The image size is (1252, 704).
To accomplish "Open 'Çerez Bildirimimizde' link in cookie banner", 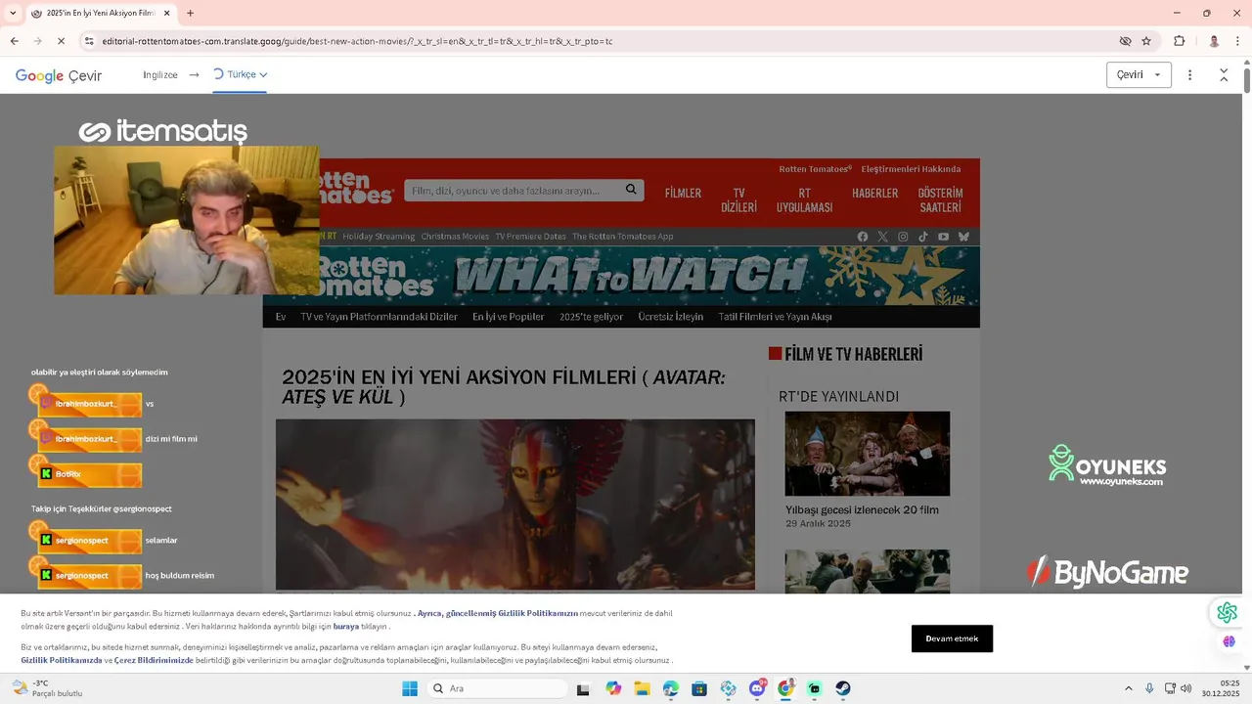I will (154, 660).
